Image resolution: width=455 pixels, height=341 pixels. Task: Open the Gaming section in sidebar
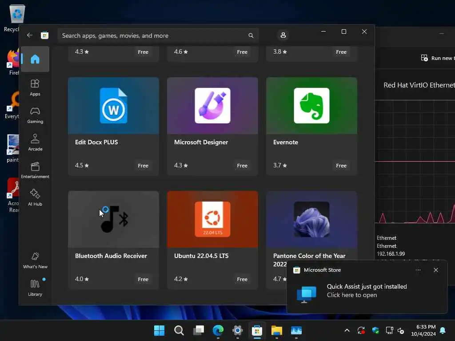[35, 115]
